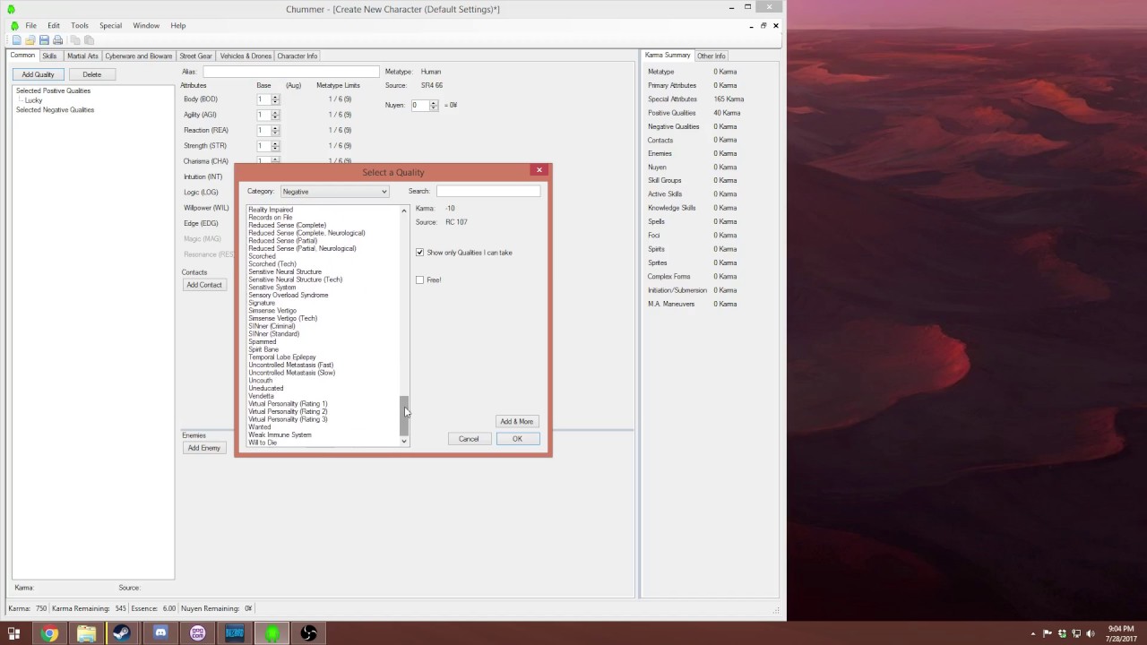Increase the Nuyen spinner value

[x=434, y=102]
